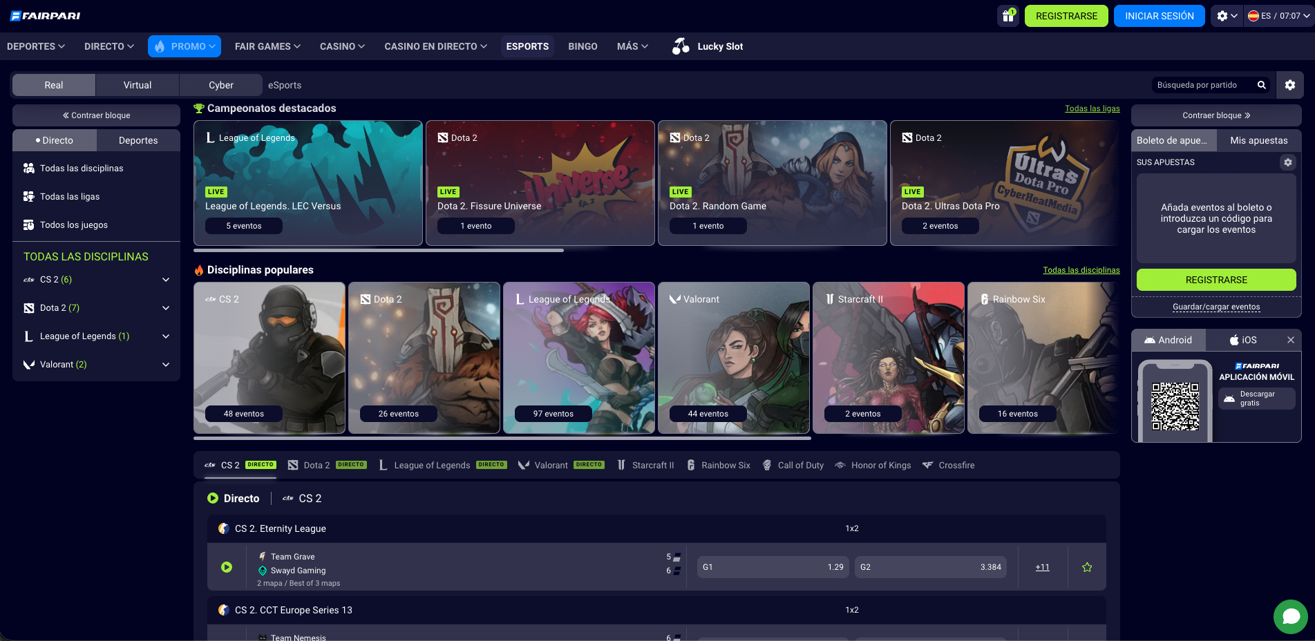Image resolution: width=1315 pixels, height=641 pixels.
Task: Close the mobile app panel
Action: click(x=1290, y=340)
